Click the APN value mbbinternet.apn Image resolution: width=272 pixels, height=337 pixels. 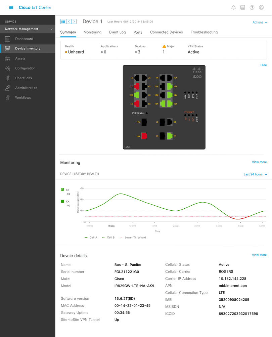[233, 286]
